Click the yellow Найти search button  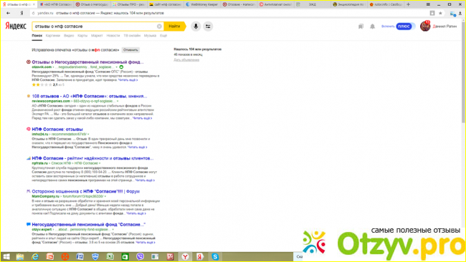coord(175,26)
